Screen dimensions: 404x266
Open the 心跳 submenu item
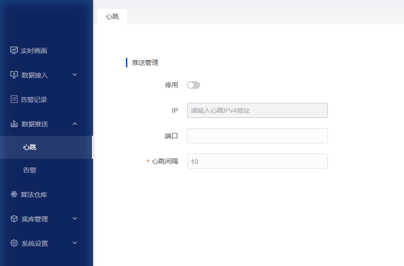pyautogui.click(x=30, y=147)
